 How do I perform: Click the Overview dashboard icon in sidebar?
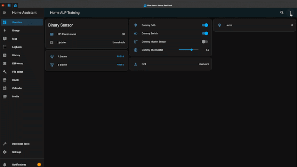[5, 22]
